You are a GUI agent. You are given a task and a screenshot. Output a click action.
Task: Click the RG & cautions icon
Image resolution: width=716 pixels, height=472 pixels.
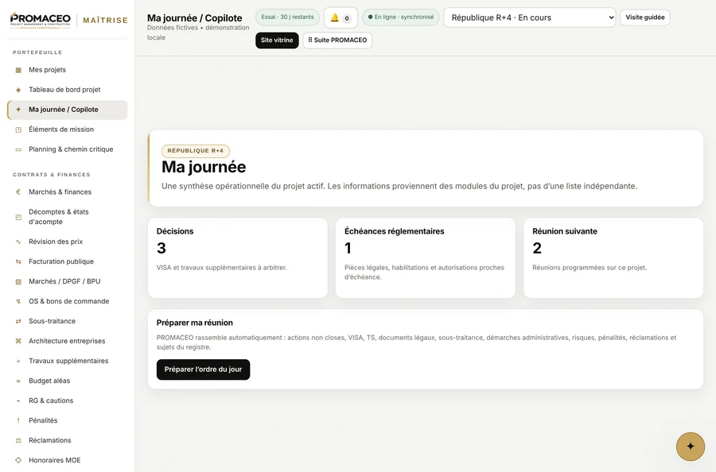18,400
